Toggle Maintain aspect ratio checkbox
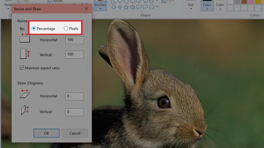The image size is (264, 148). pos(22,68)
